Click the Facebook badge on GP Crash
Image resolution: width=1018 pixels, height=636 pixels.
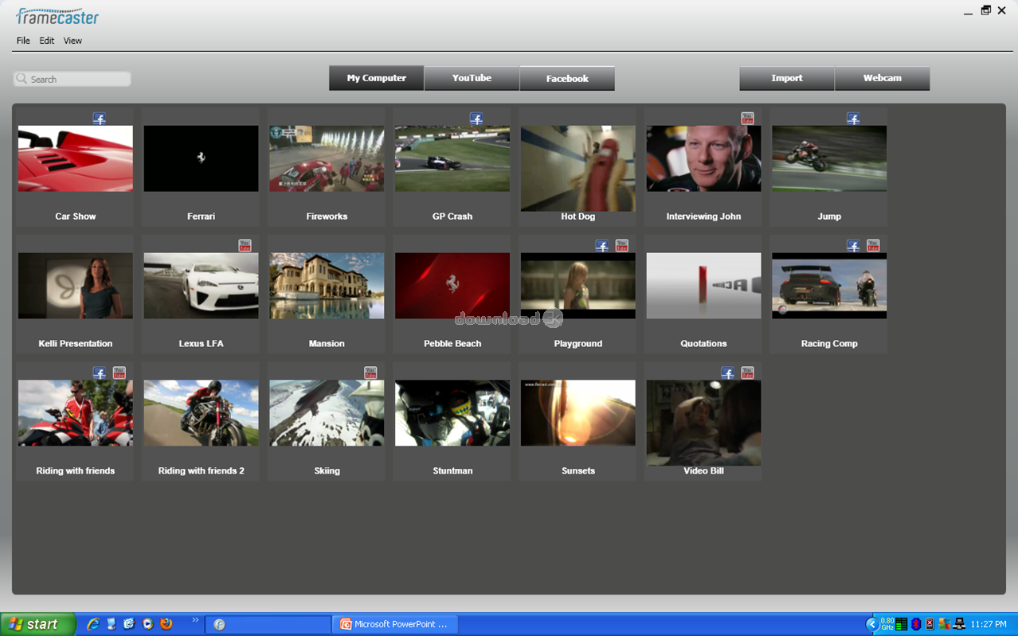click(x=476, y=119)
